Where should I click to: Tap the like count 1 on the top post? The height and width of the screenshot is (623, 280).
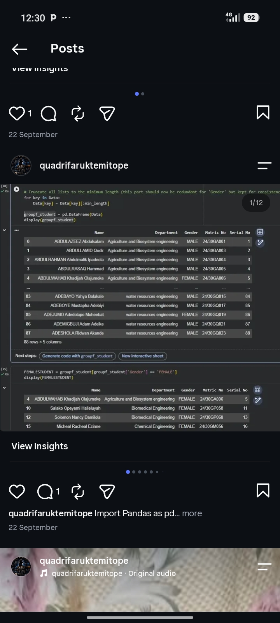point(30,113)
